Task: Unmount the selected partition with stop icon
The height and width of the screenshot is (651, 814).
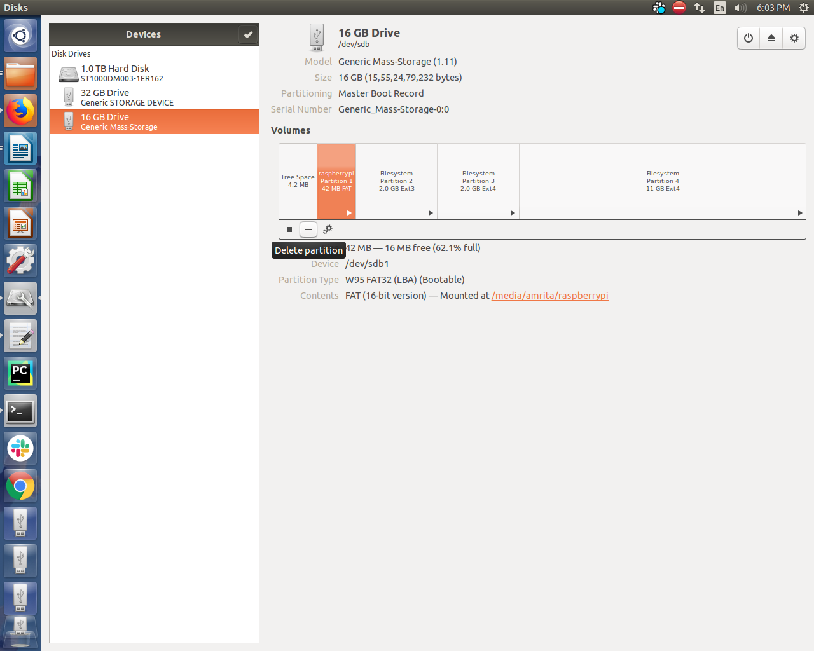Action: pos(289,230)
